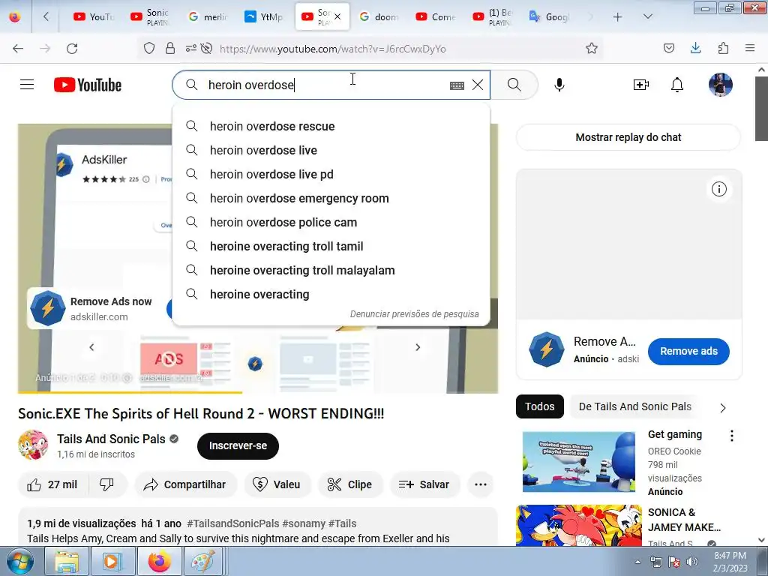List all tabs dropdown arrow

point(647,16)
